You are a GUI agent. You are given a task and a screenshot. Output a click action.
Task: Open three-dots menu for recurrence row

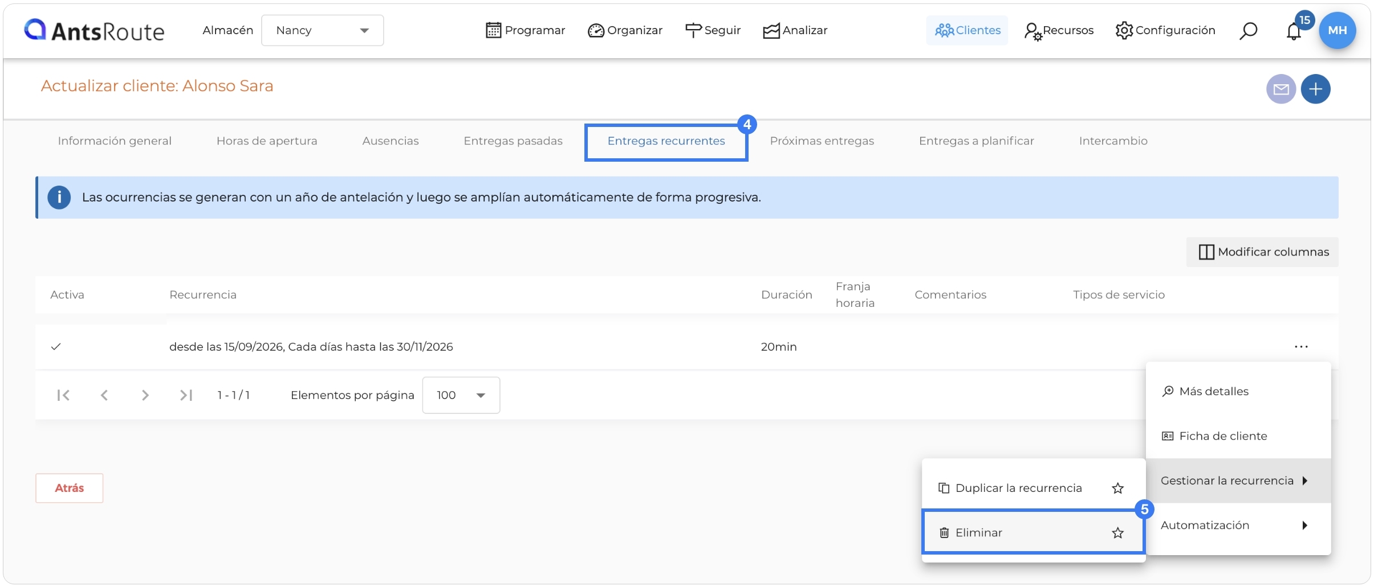pos(1301,347)
